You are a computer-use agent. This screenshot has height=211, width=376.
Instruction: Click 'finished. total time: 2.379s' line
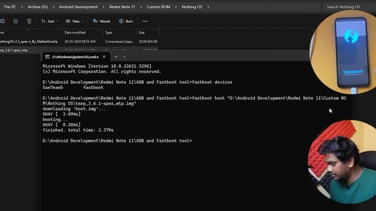[78, 130]
